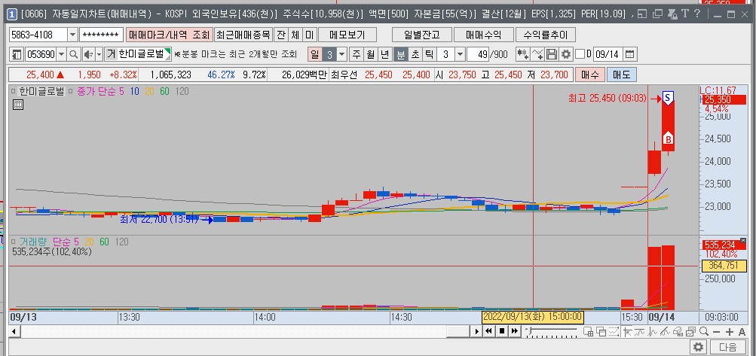The height and width of the screenshot is (356, 756).
Task: Open the 매매수익 tab
Action: [483, 35]
